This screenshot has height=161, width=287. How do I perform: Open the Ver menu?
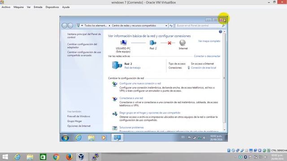[x=29, y=7]
